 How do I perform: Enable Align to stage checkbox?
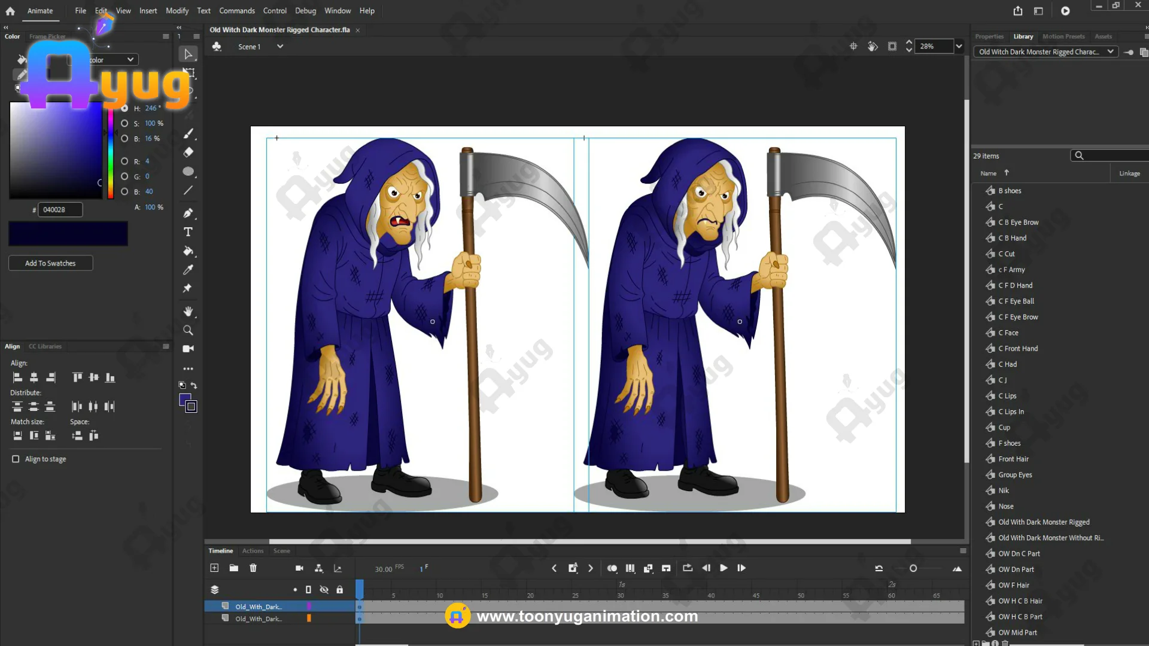16,459
